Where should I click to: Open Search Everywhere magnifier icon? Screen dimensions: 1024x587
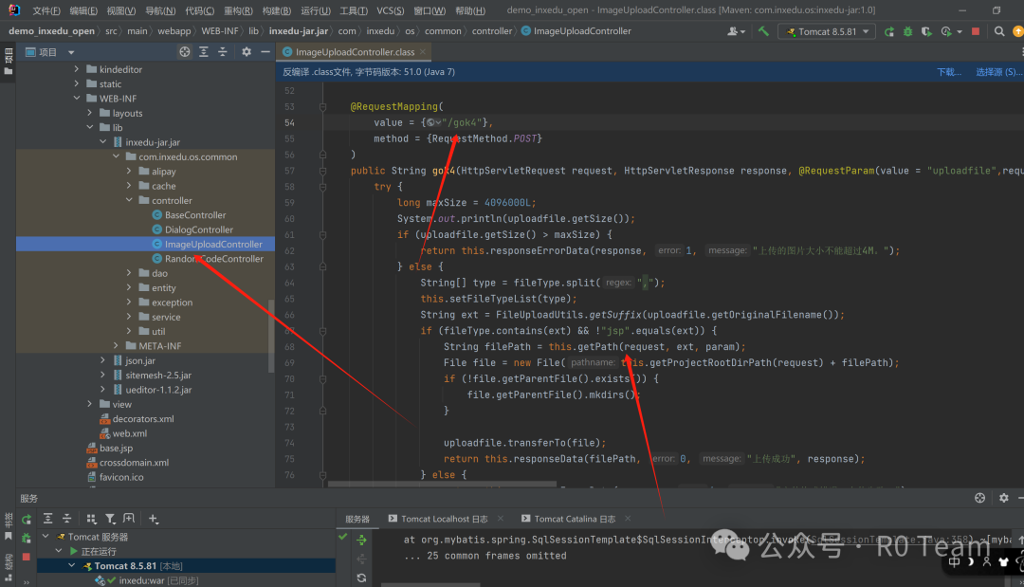pos(999,31)
